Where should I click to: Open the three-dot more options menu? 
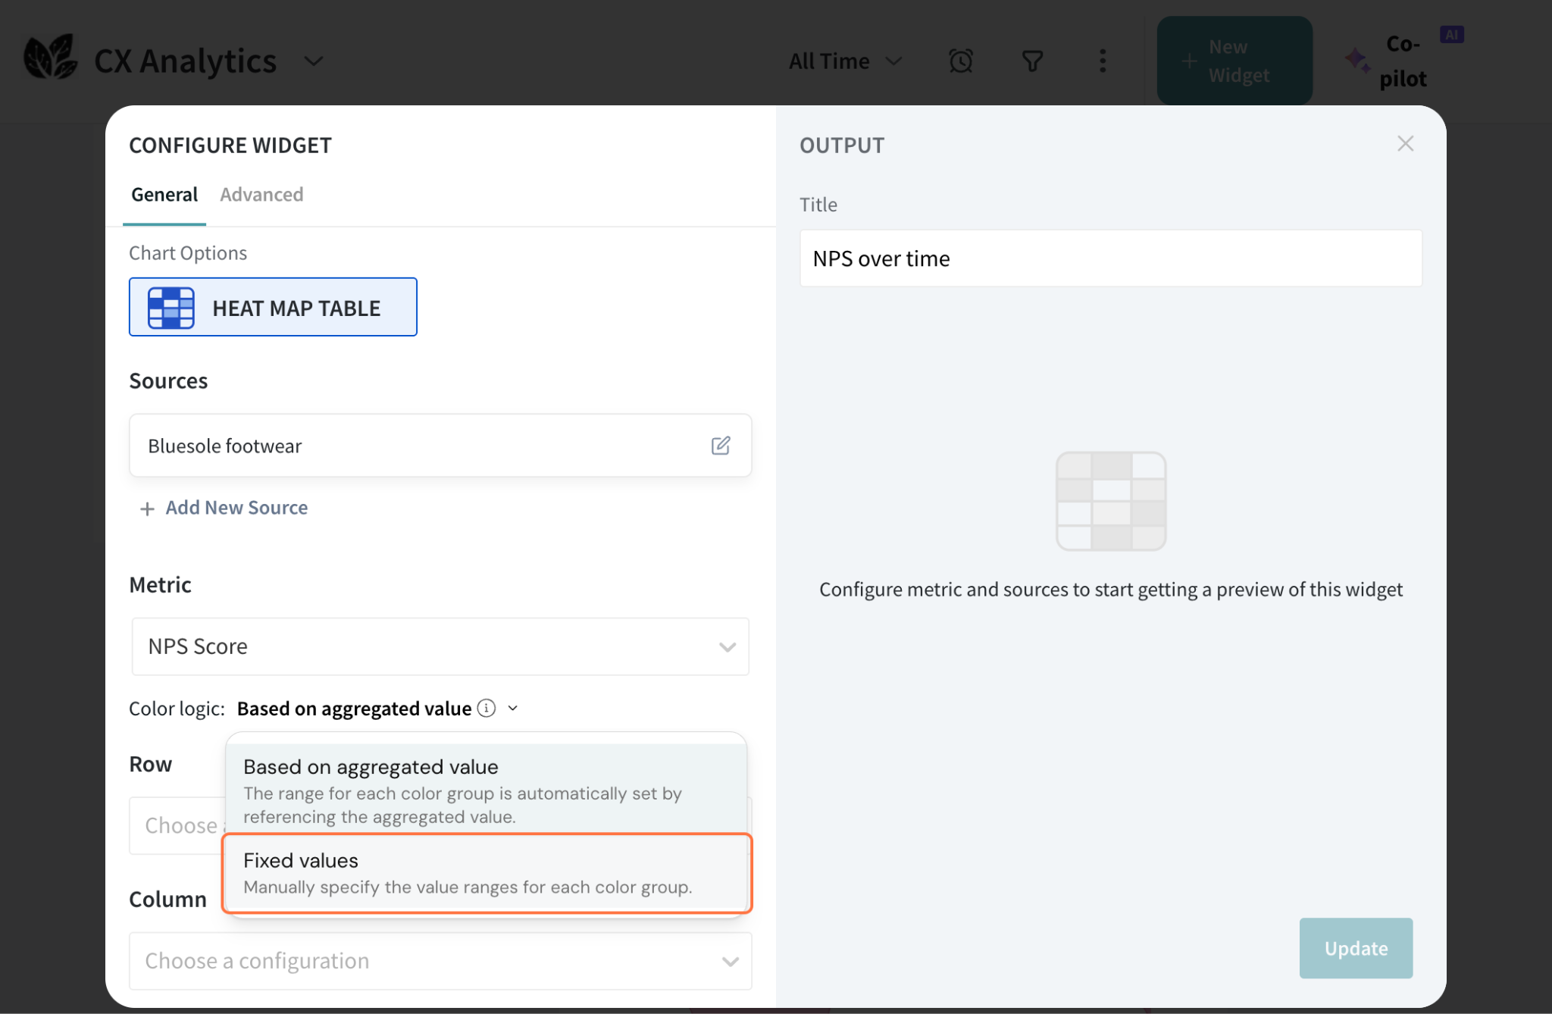point(1103,61)
